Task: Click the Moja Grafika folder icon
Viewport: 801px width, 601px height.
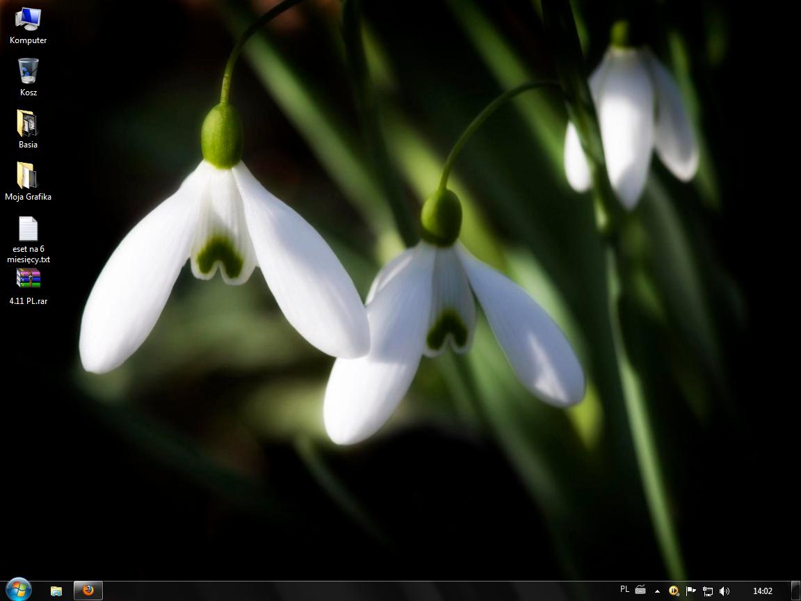Action: [28, 175]
